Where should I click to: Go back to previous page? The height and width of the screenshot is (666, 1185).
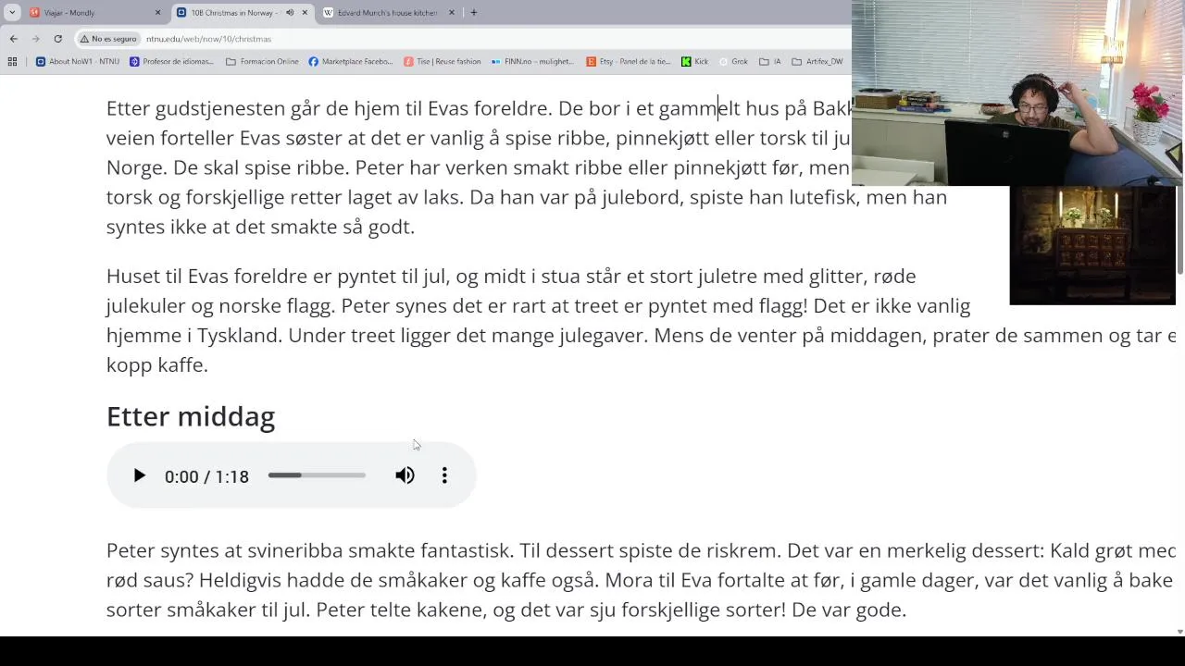coord(14,39)
